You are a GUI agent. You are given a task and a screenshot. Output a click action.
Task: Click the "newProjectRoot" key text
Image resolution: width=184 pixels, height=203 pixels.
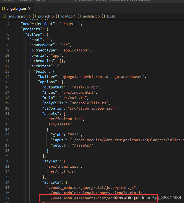(38, 24)
